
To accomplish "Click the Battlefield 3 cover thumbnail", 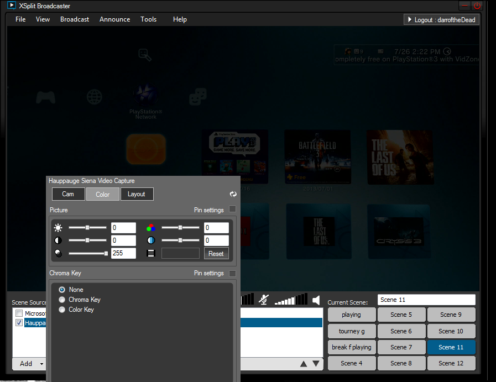I will pos(317,156).
